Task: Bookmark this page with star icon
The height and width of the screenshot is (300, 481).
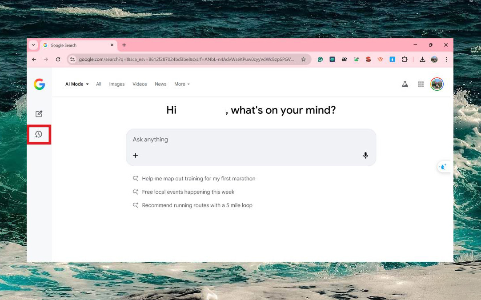Action: [303, 59]
